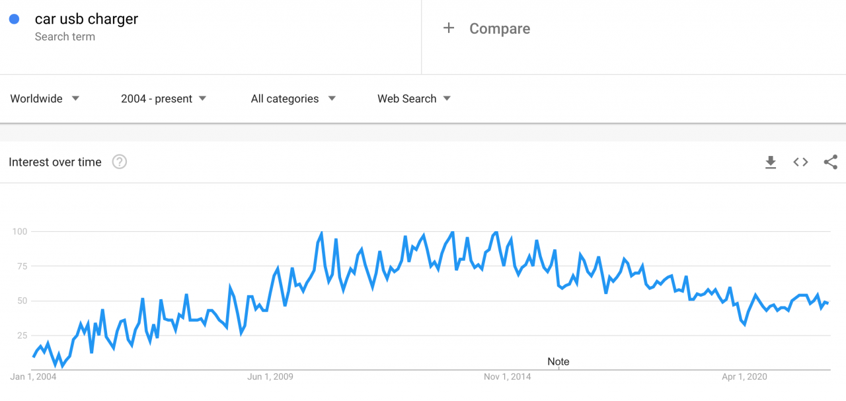
Task: Click the Nov 1, 2014 axis label
Action: (x=507, y=377)
